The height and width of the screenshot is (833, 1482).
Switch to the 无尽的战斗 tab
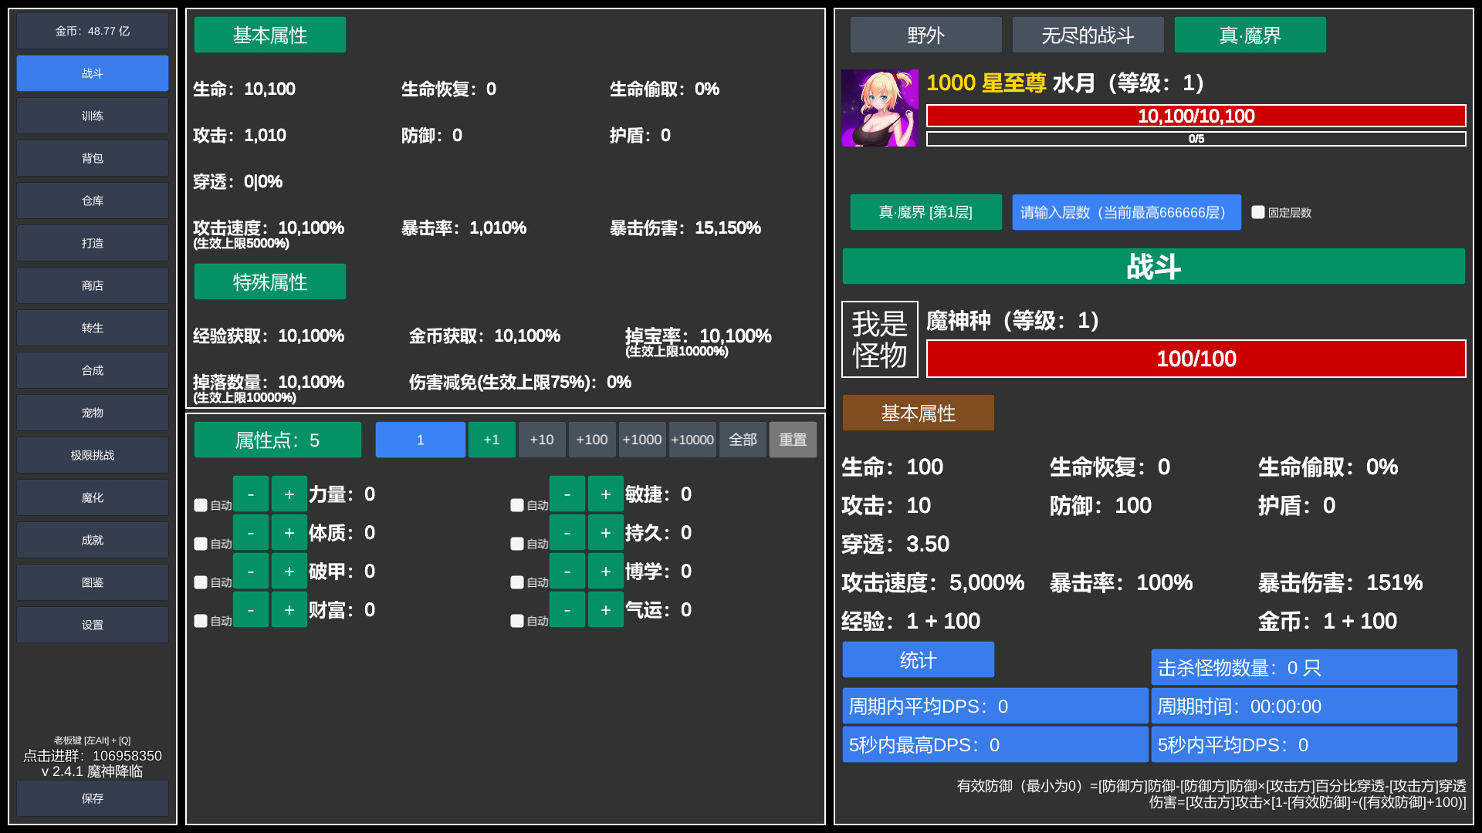pos(1088,34)
